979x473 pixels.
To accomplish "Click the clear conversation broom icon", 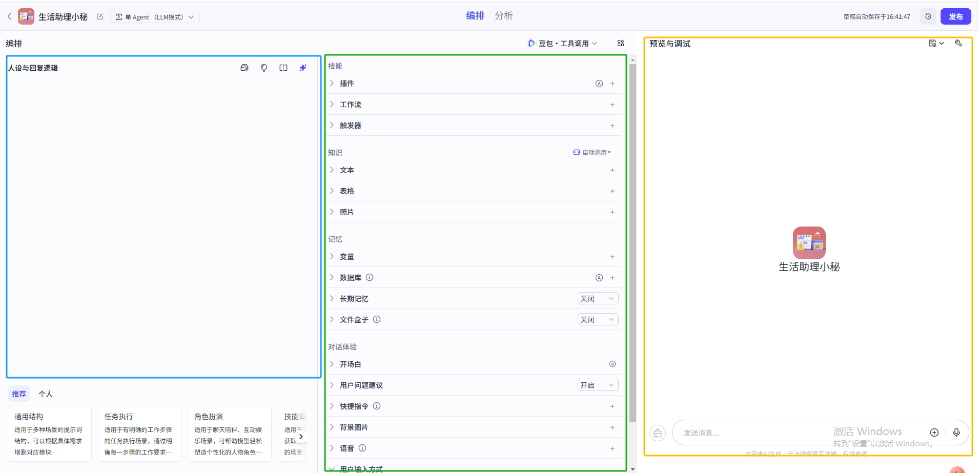I will click(x=658, y=433).
